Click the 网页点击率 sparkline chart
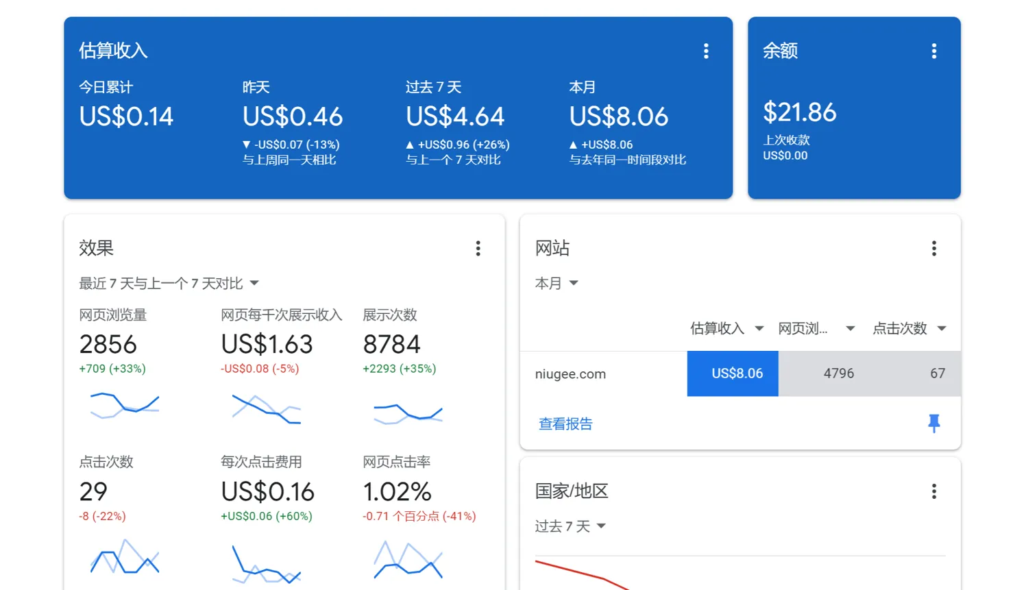The width and height of the screenshot is (1028, 590). click(408, 560)
